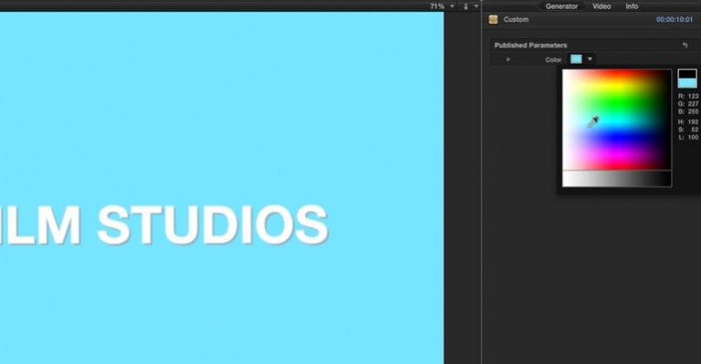Click the S: 52 saturation value
701x364 pixels.
(x=688, y=130)
